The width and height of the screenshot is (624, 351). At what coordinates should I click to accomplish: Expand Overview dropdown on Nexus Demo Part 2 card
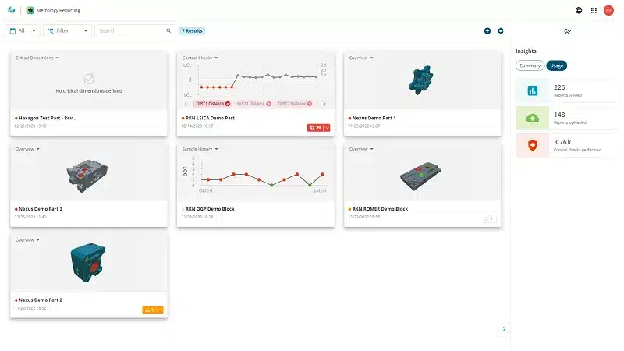click(x=27, y=240)
